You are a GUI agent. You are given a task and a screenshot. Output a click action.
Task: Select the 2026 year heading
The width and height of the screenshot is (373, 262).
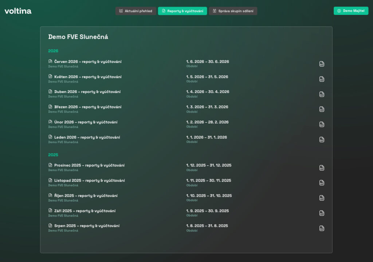point(53,51)
